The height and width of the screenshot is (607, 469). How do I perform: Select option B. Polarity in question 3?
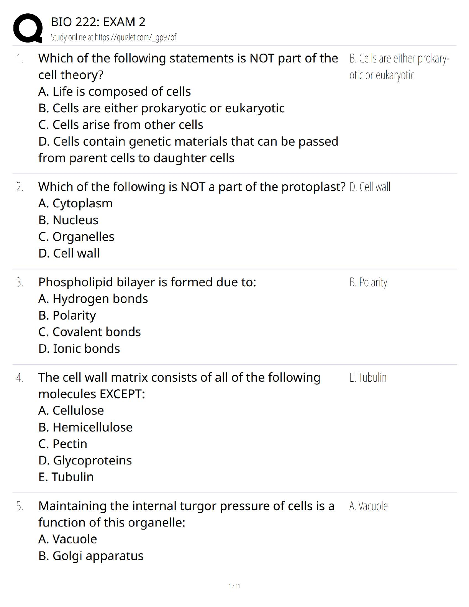pyautogui.click(x=67, y=315)
